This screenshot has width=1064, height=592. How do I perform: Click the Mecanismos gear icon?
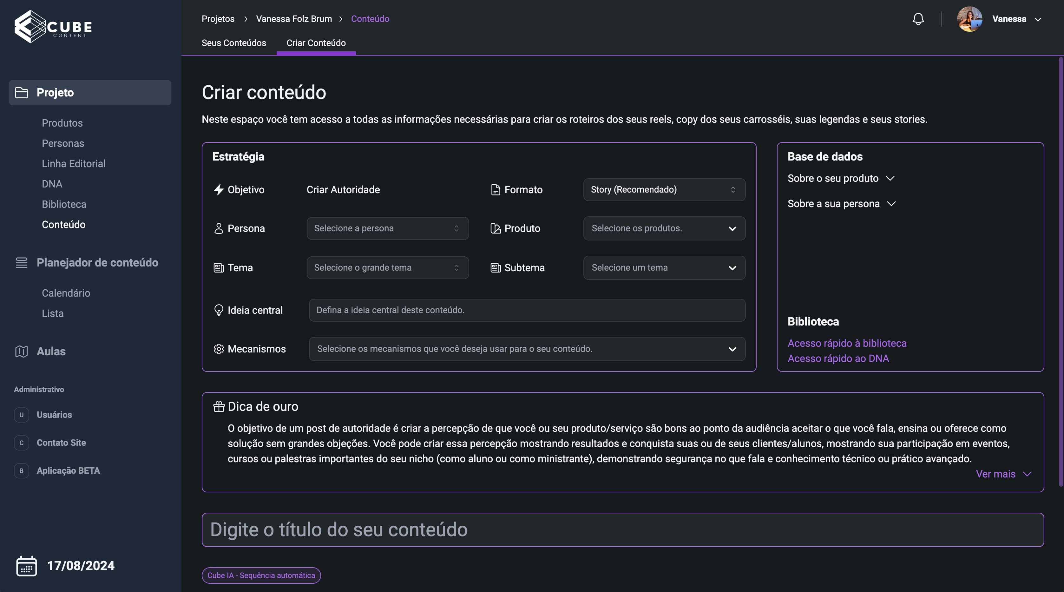click(x=219, y=349)
